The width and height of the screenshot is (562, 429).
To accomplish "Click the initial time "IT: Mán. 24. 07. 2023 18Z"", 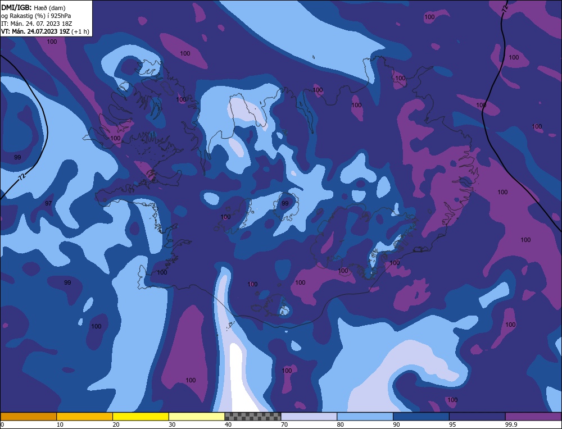I will (x=37, y=24).
